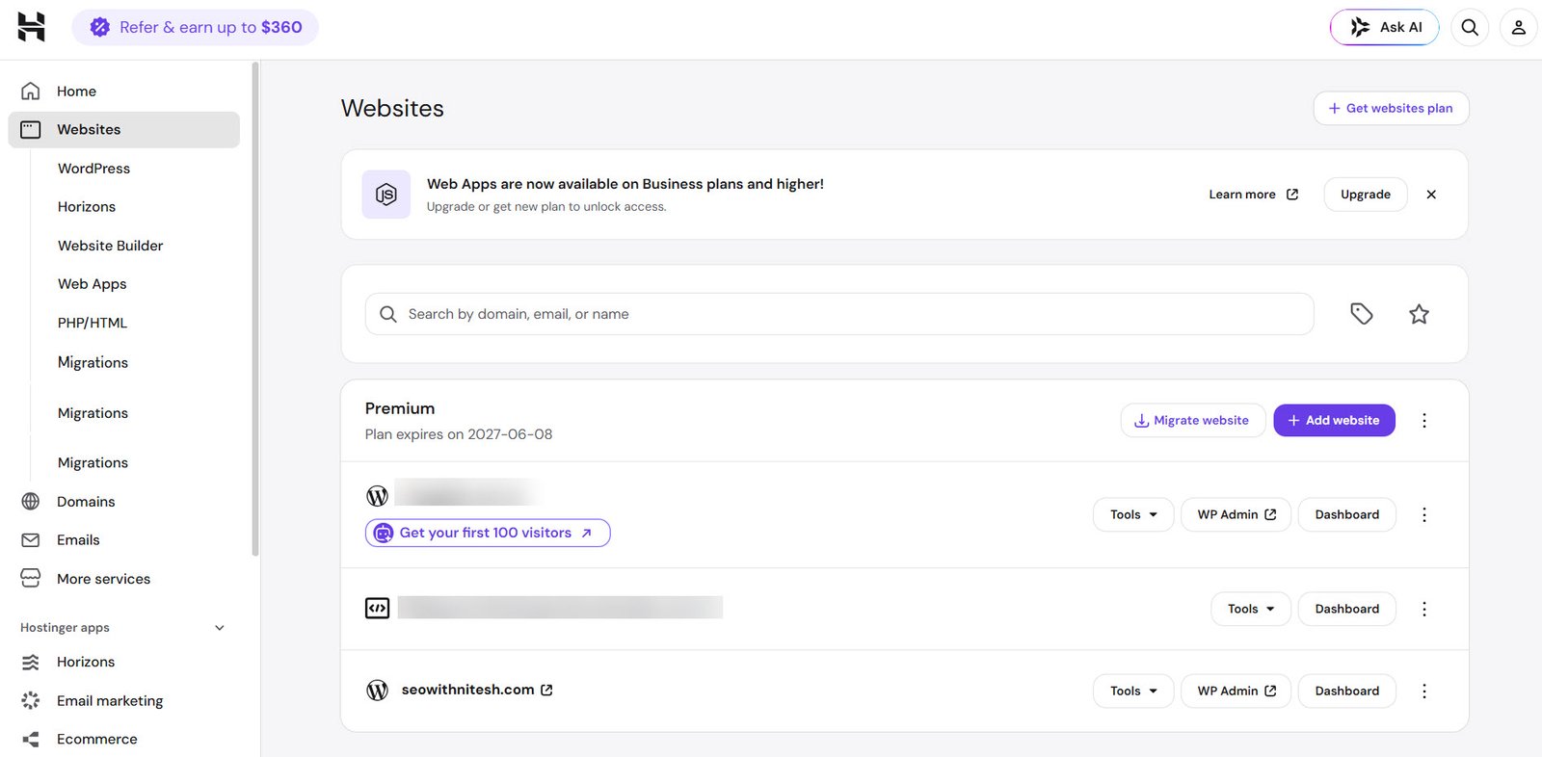Open PHP/HTML submenu item
Screen dimensions: 1542x757
[93, 323]
